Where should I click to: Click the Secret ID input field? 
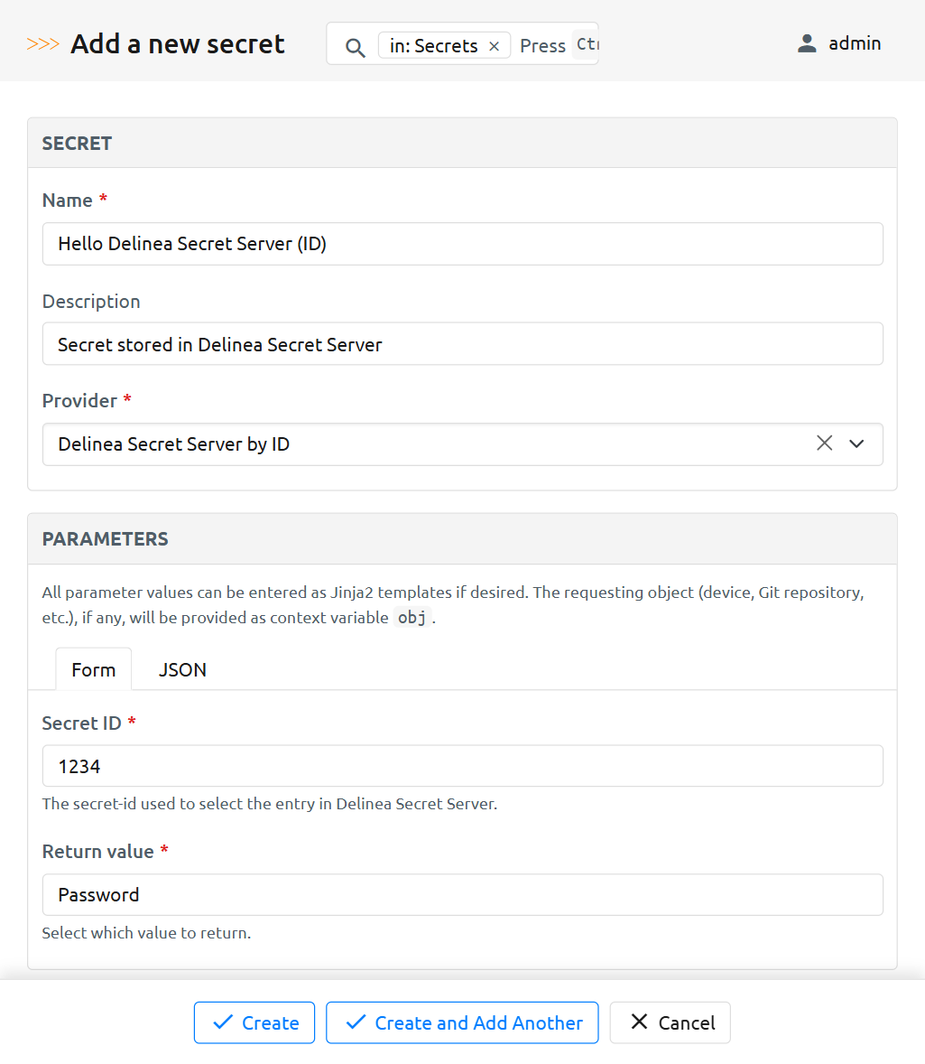coord(462,766)
